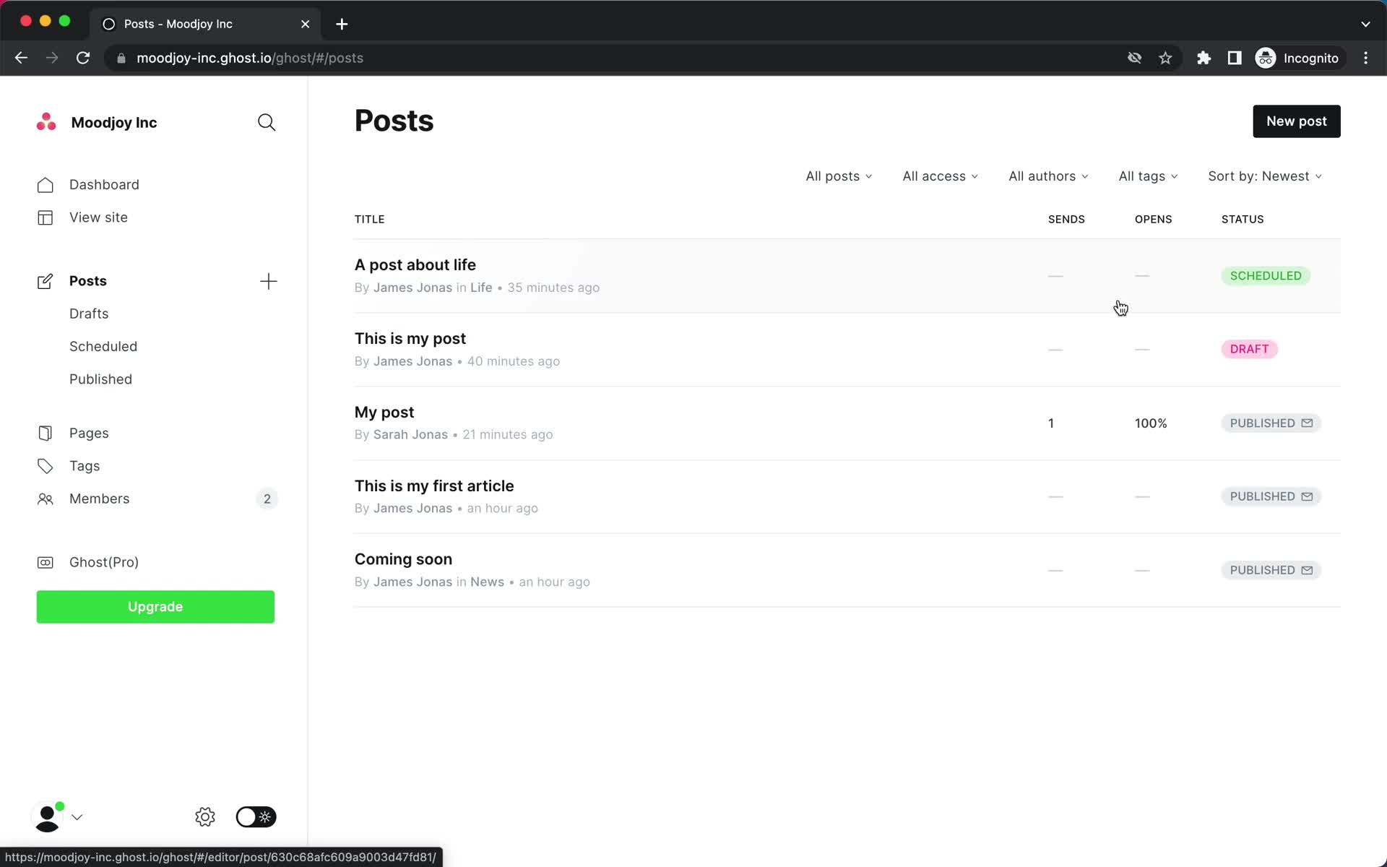Open 'This is my post' draft
1387x867 pixels.
410,339
